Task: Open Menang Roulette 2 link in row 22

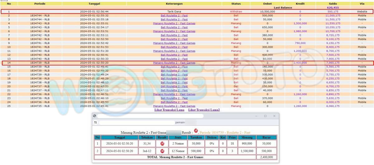Action: [x=174, y=94]
